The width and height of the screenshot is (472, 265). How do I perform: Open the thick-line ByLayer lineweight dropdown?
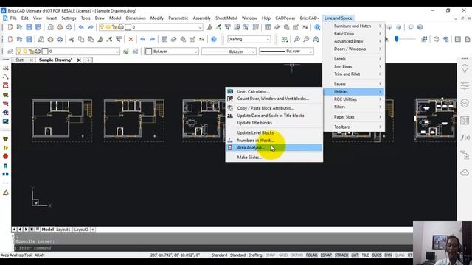click(286, 52)
